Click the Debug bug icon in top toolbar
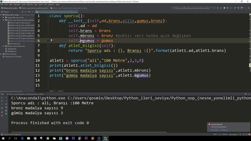Image resolution: width=251 pixels, height=141 pixels. tap(218, 8)
